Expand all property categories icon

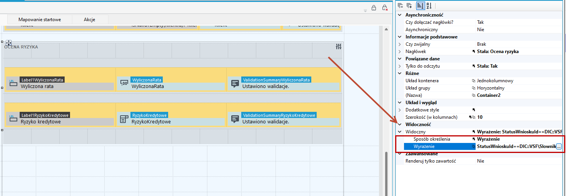409,5
